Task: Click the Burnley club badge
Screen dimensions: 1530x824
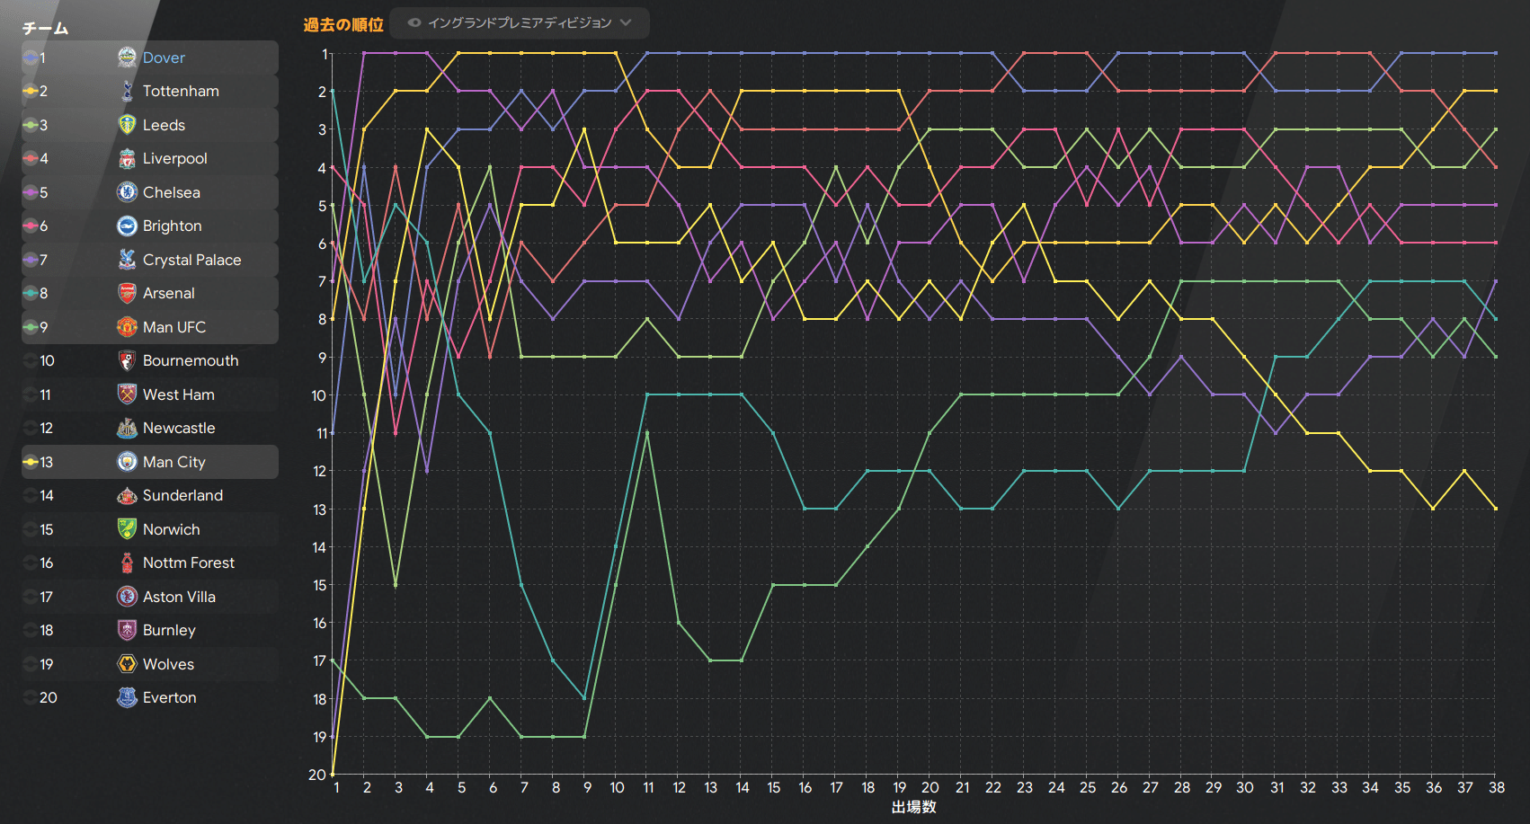Action: (x=127, y=630)
